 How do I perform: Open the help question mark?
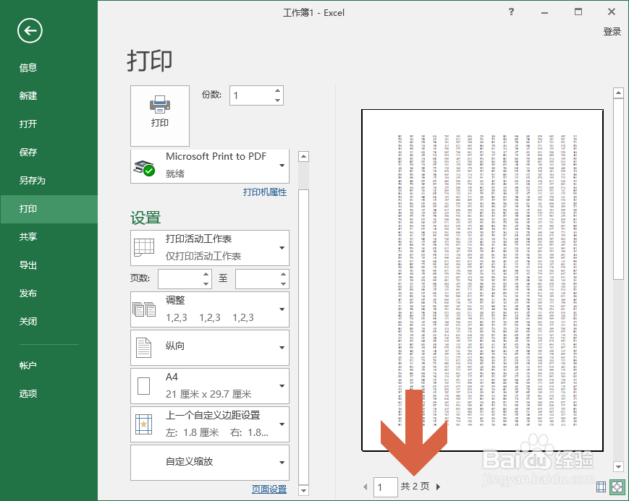(x=511, y=12)
